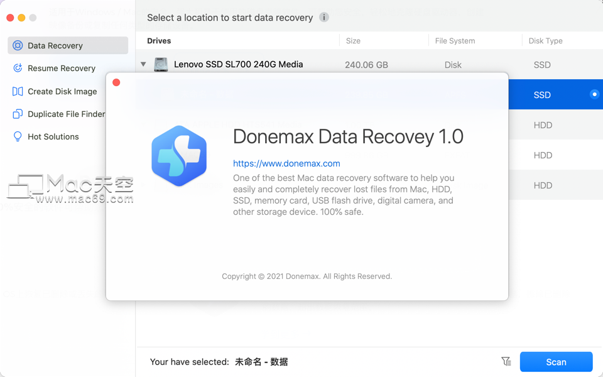603x377 pixels.
Task: Click the Disk Type column header
Action: pyautogui.click(x=545, y=41)
